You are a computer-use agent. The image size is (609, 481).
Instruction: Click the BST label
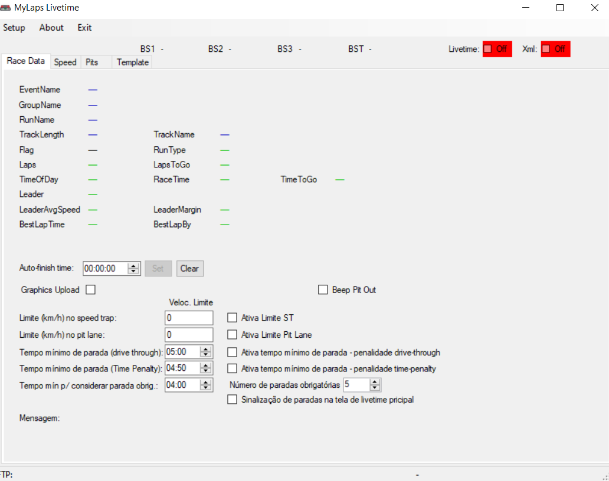pyautogui.click(x=356, y=50)
